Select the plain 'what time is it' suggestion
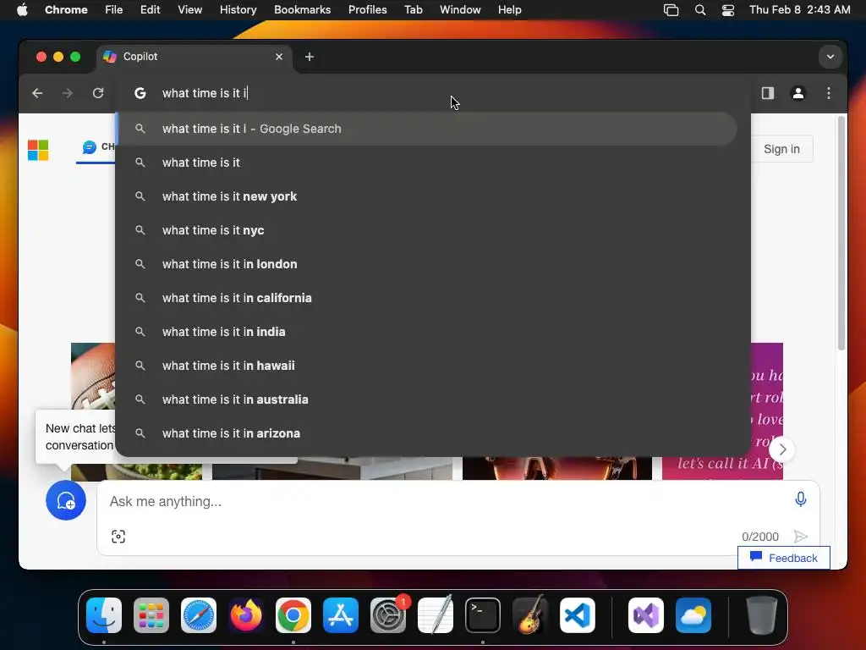 [x=428, y=162]
